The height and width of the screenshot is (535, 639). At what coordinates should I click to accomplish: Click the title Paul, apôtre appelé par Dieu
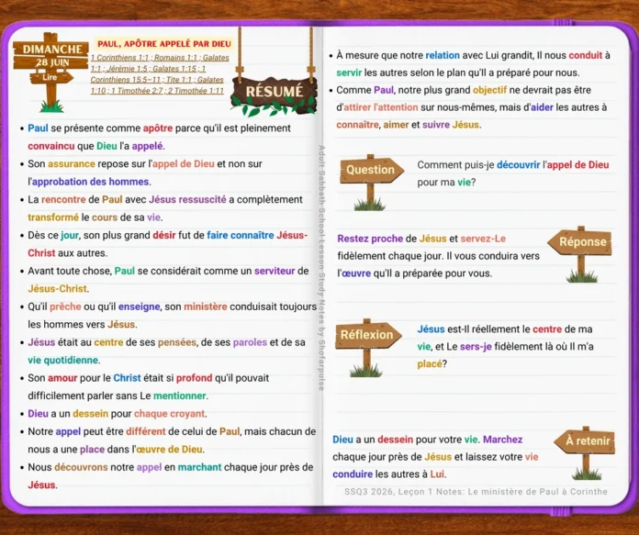tap(164, 44)
